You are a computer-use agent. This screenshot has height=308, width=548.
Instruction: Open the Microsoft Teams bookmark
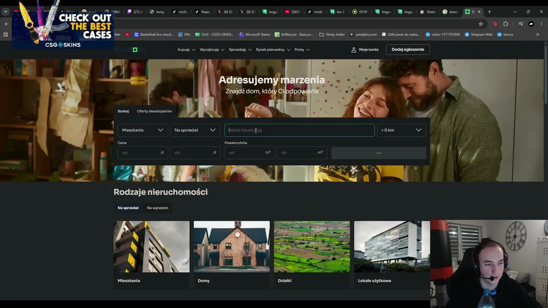pos(254,34)
